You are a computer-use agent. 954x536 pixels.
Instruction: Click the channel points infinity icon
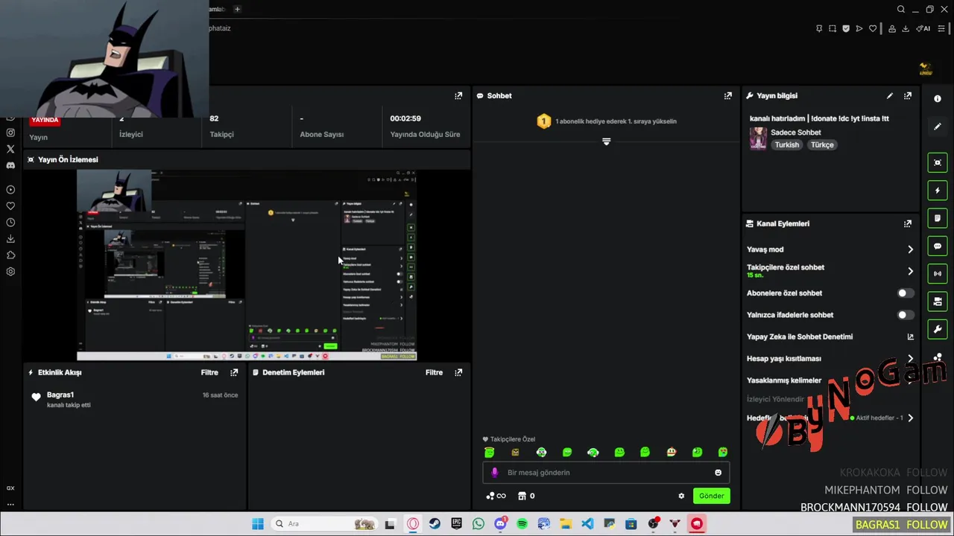(496, 496)
